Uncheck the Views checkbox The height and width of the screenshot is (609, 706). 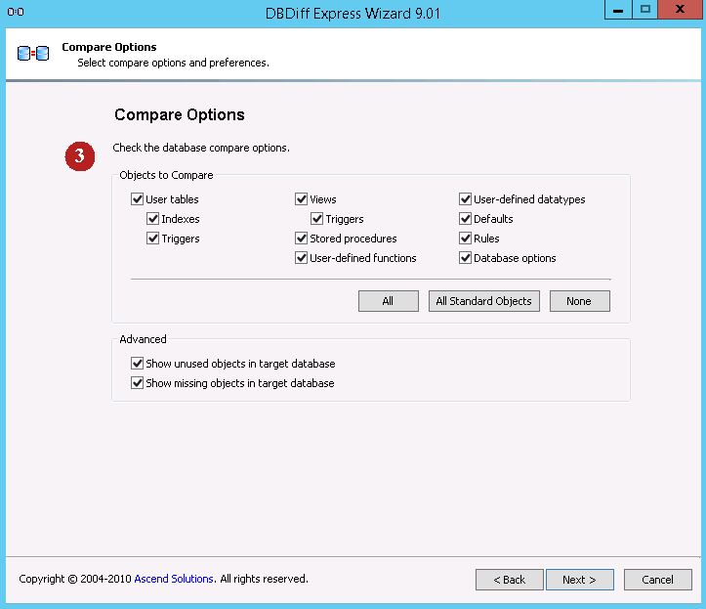[302, 199]
